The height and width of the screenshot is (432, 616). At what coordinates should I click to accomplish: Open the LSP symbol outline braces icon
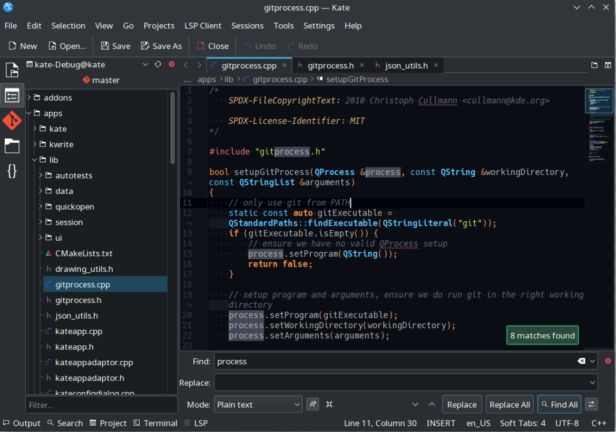coord(12,171)
